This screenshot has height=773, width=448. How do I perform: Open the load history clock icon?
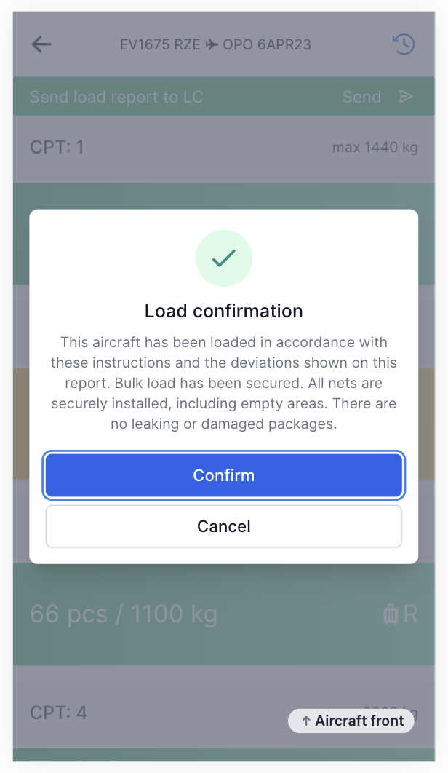click(x=403, y=44)
